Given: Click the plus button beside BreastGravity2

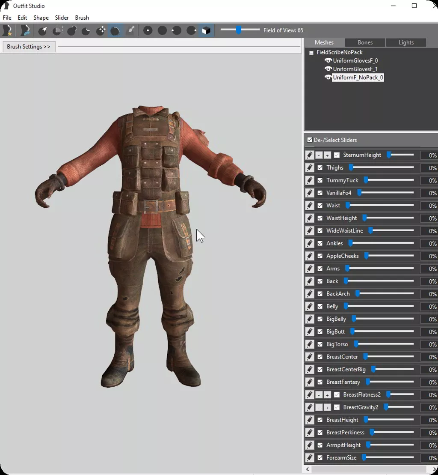Looking at the screenshot, I should 327,407.
